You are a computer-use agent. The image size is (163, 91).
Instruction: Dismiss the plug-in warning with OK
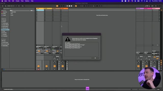tap(95, 58)
